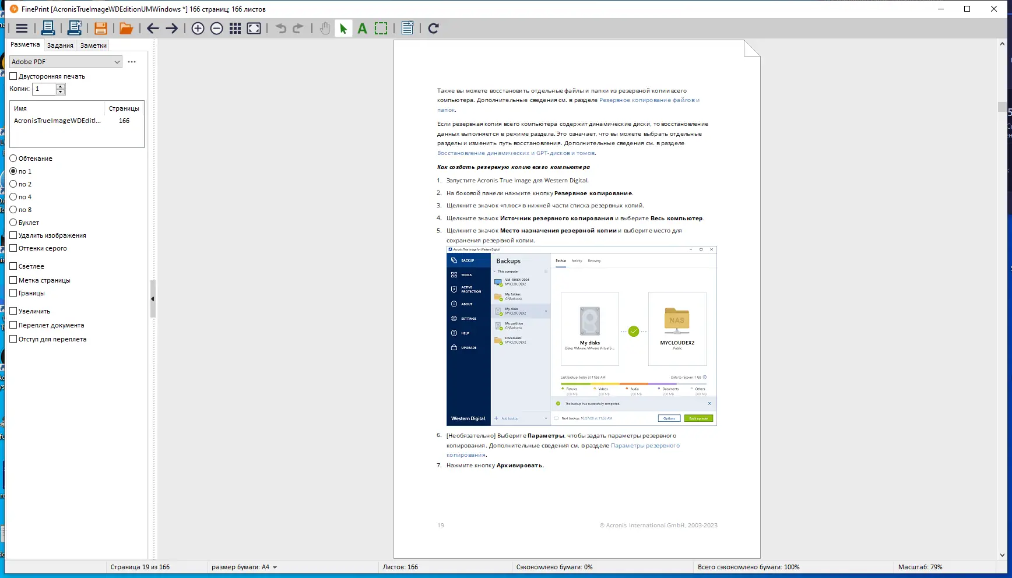Save the job with the orange diskette icon

pyautogui.click(x=100, y=28)
